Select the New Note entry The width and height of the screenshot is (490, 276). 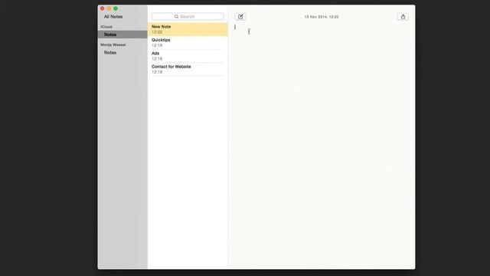(188, 29)
